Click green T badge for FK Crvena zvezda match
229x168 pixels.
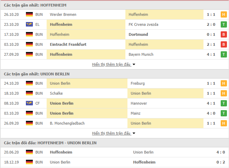(x=223, y=24)
